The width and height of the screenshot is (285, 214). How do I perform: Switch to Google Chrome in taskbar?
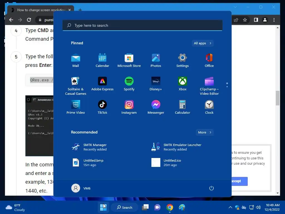[x=169, y=207]
